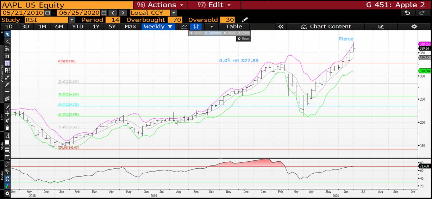Open the annotation edit icon right of Chart Content
Image resolution: width=432 pixels, height=199 pixels.
click(381, 26)
